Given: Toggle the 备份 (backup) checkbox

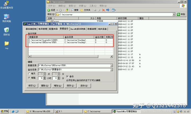Looking at the screenshot, I should tap(67, 76).
